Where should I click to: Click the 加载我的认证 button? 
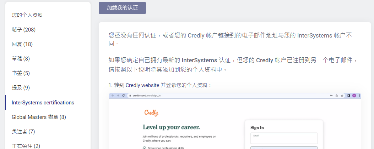(122, 8)
